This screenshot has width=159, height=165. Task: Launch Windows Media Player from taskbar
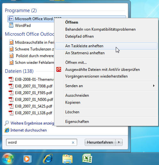[x=27, y=159]
